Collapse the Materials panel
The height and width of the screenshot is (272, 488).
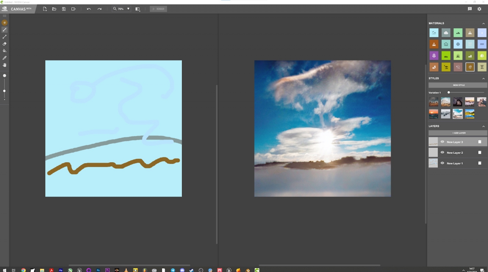pos(483,23)
